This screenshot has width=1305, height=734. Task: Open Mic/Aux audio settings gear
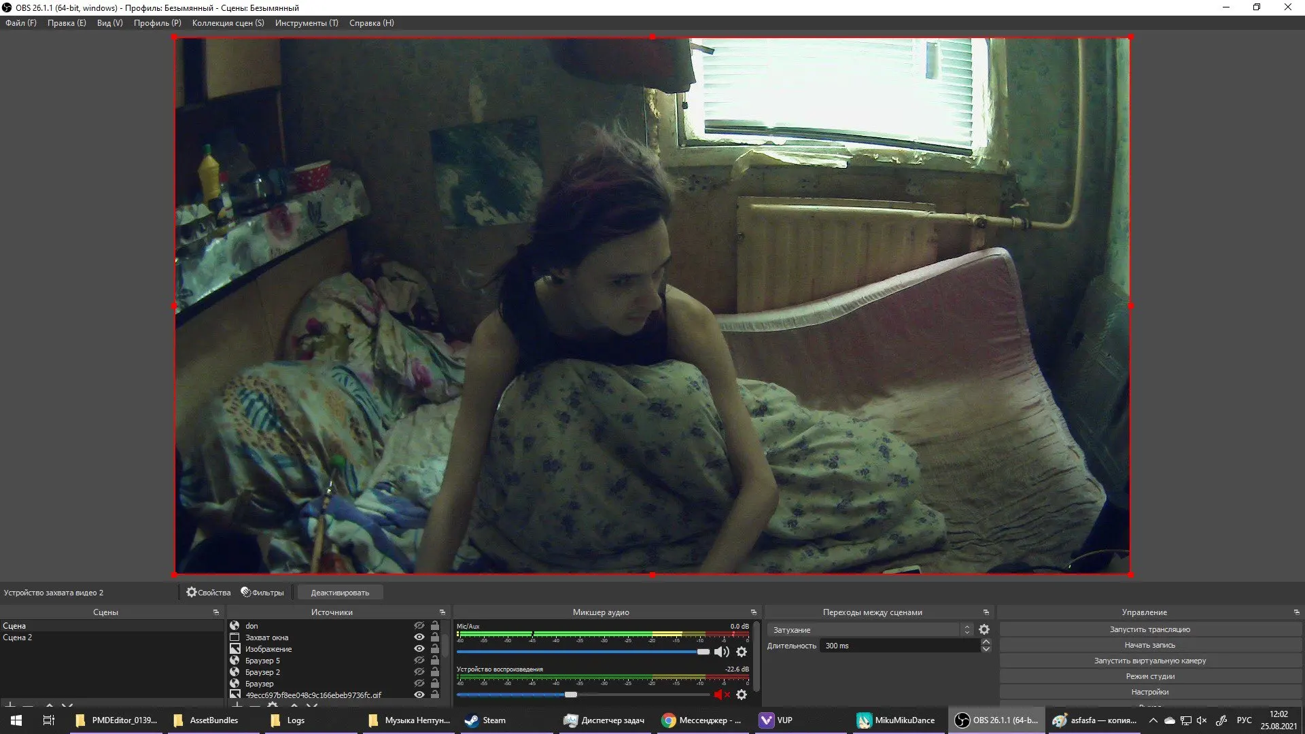(742, 652)
